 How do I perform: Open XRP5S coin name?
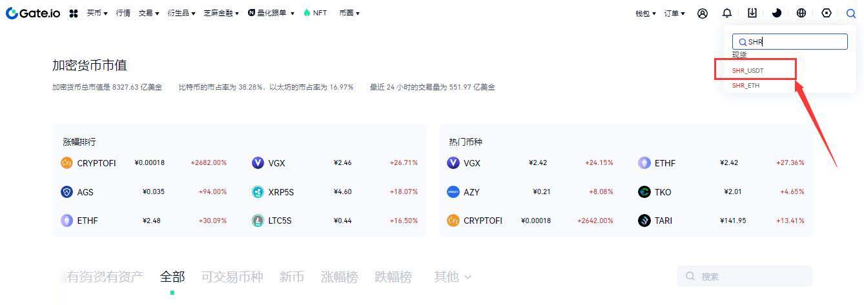tap(281, 192)
